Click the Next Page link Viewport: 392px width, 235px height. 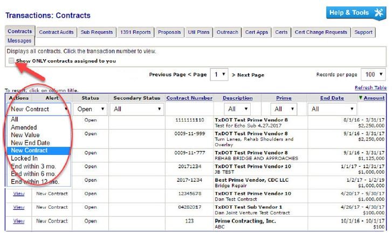(250, 75)
